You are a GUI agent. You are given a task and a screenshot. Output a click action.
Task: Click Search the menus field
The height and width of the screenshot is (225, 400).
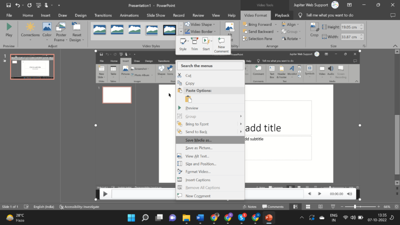click(210, 66)
